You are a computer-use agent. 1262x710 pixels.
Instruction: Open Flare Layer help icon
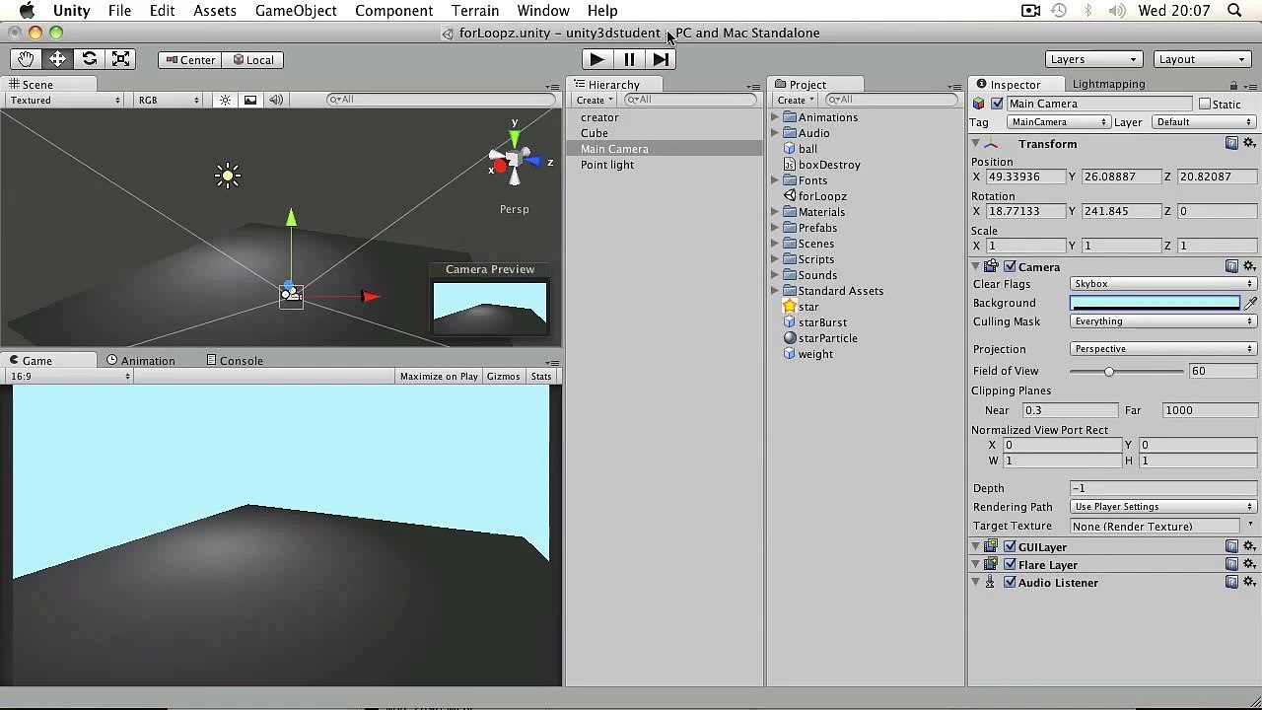click(1231, 564)
